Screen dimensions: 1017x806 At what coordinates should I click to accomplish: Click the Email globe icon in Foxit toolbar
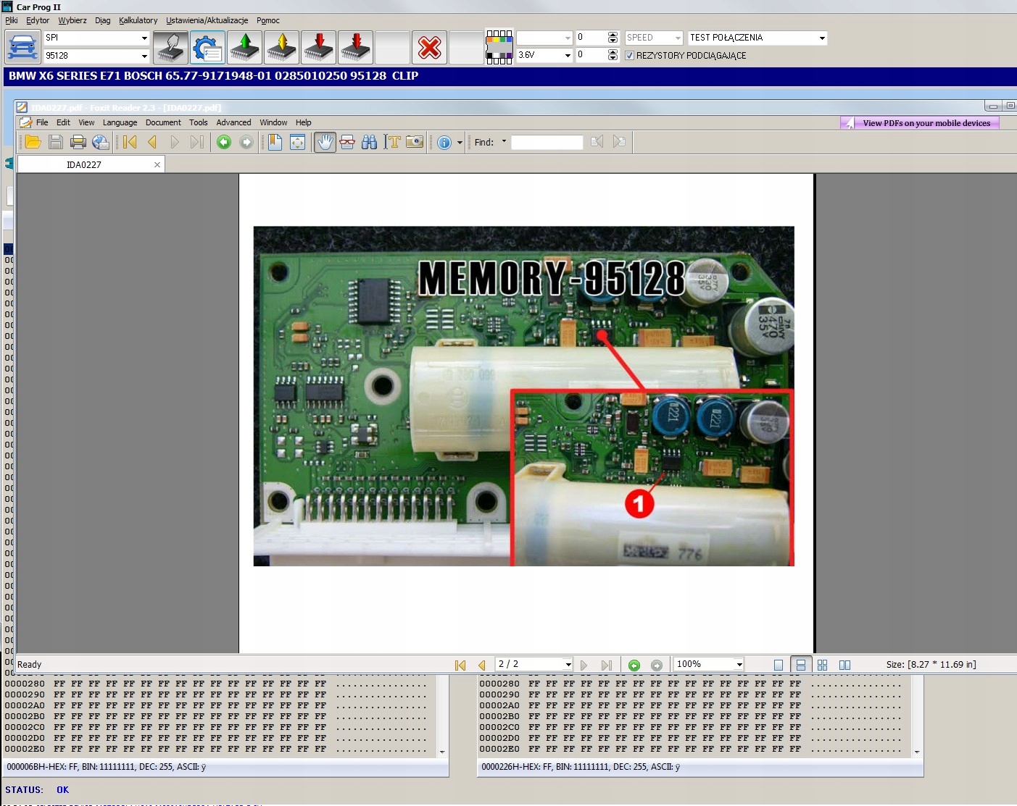coord(101,142)
